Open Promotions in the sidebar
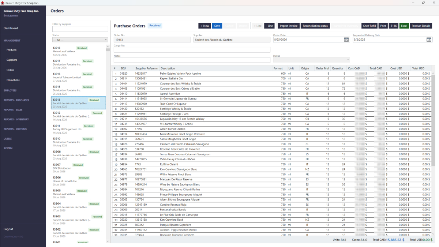 [13, 80]
